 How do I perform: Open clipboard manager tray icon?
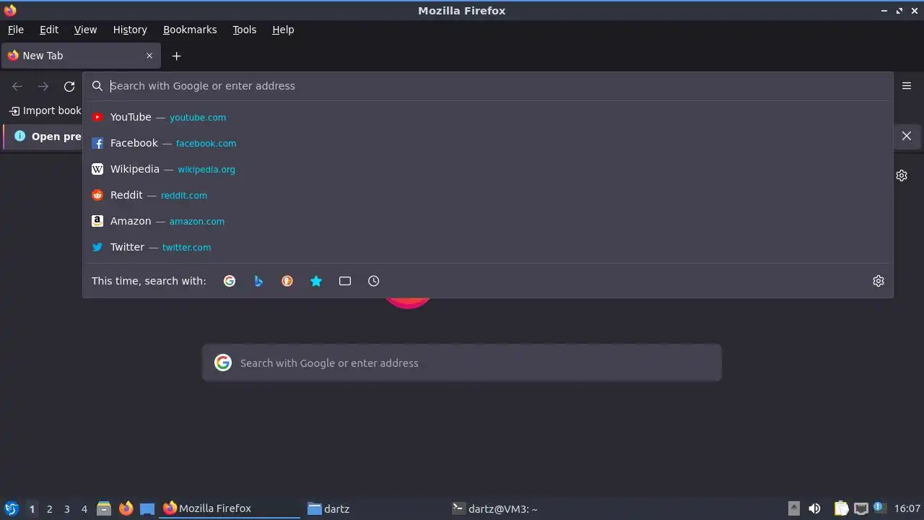coord(841,508)
